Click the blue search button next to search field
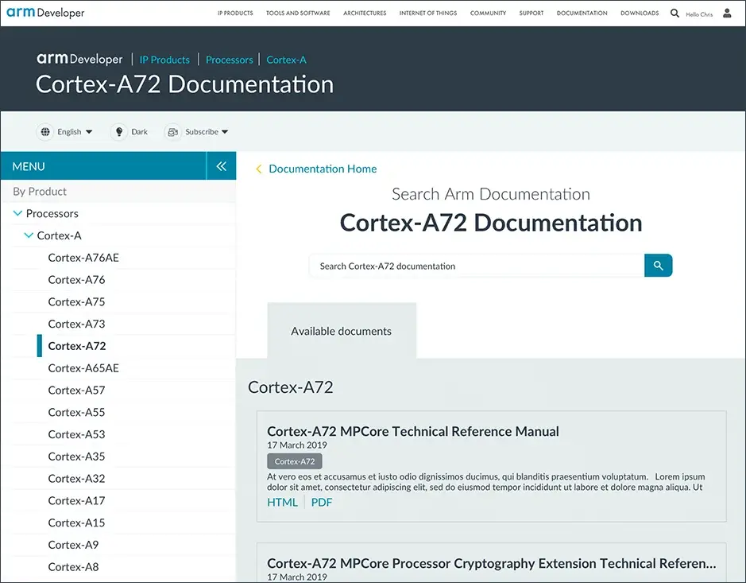The width and height of the screenshot is (746, 583). 659,266
